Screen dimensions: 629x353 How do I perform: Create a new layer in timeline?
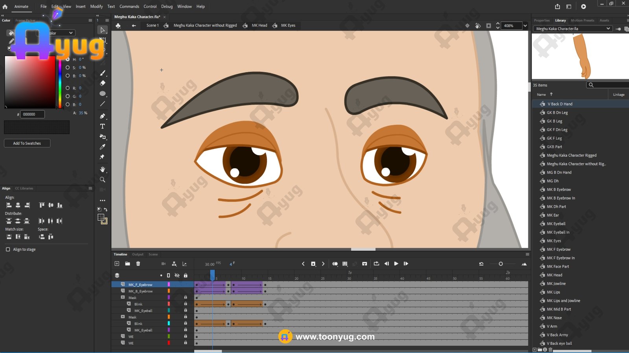[117, 264]
